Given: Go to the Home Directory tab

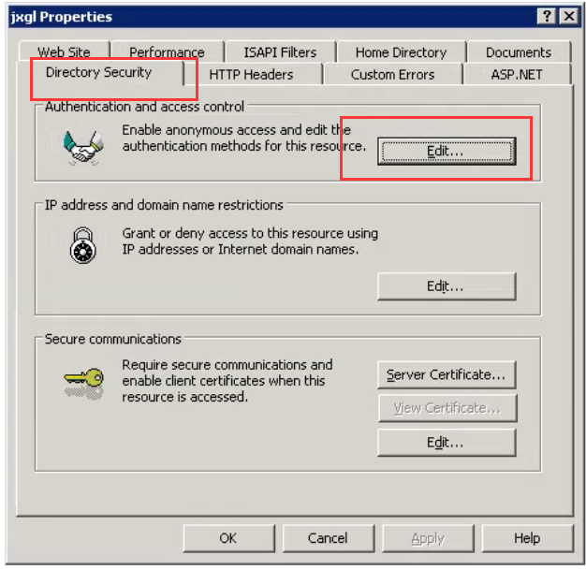Looking at the screenshot, I should pos(401,52).
